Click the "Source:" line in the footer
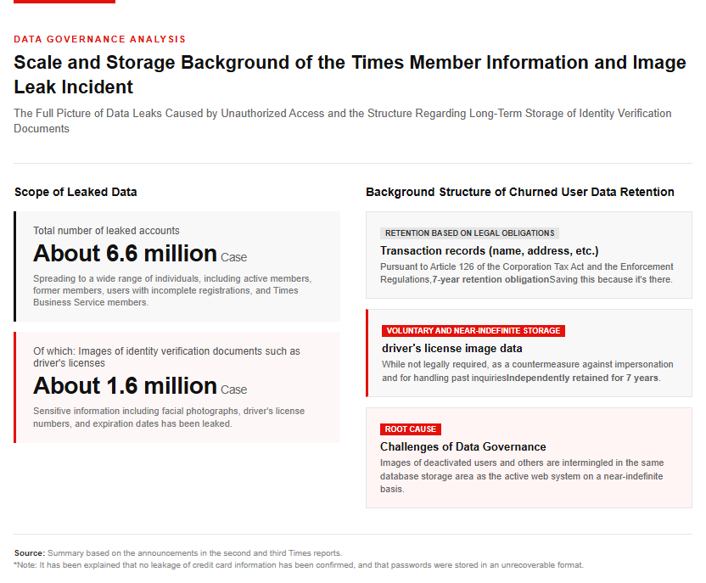This screenshot has width=706, height=583. click(178, 552)
